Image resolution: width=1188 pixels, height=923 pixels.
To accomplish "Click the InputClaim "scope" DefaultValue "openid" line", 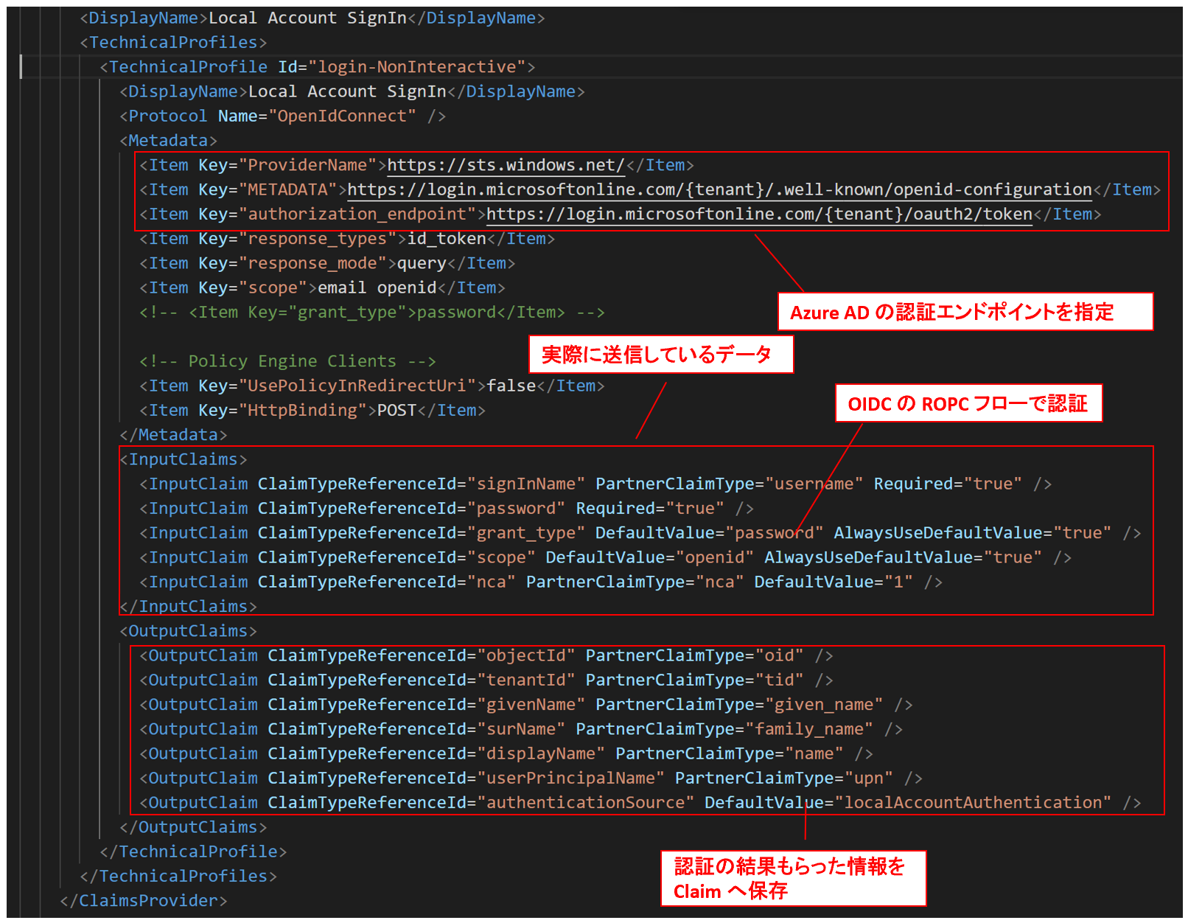I will click(605, 558).
